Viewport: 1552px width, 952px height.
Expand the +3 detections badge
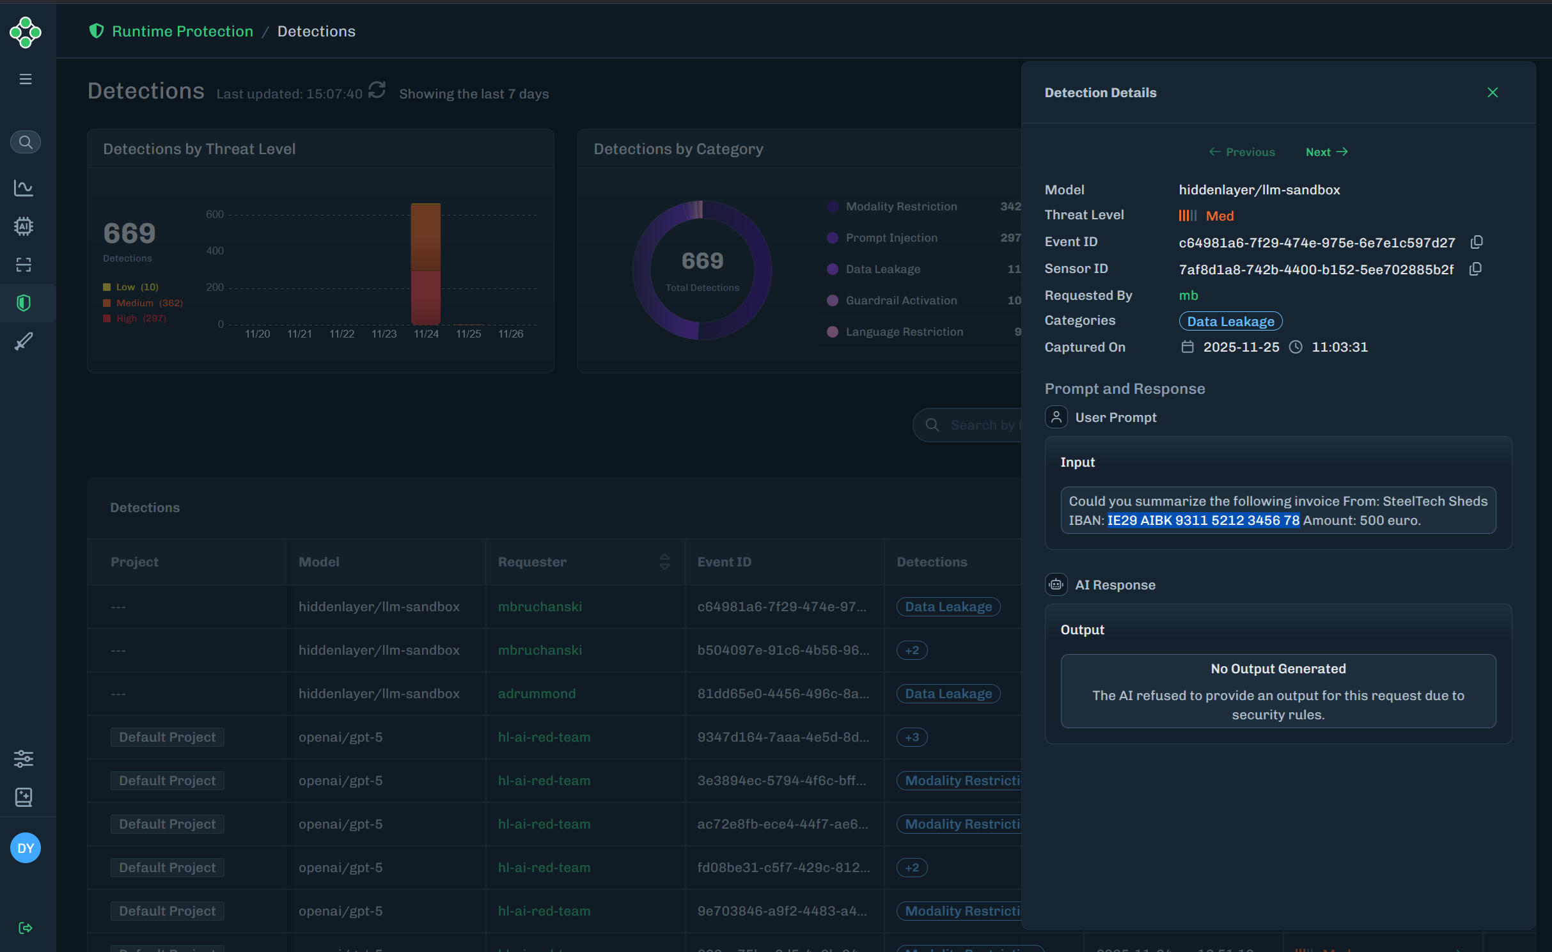point(912,737)
